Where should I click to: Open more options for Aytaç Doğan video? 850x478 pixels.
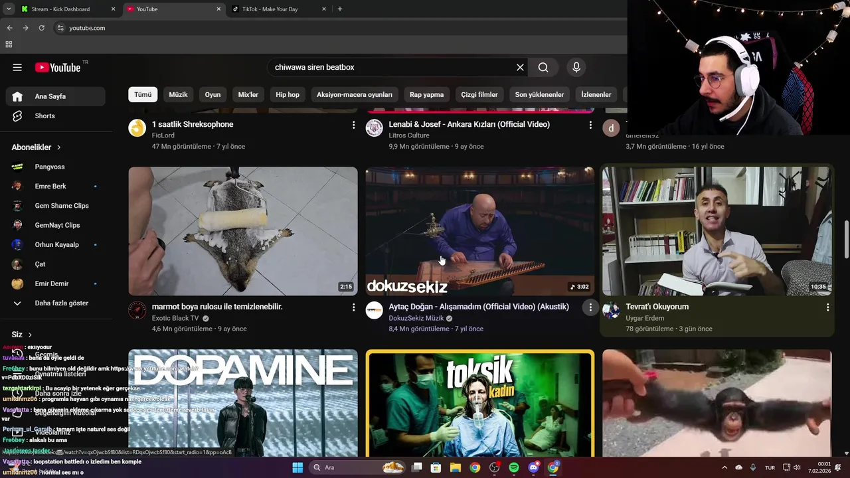590,307
